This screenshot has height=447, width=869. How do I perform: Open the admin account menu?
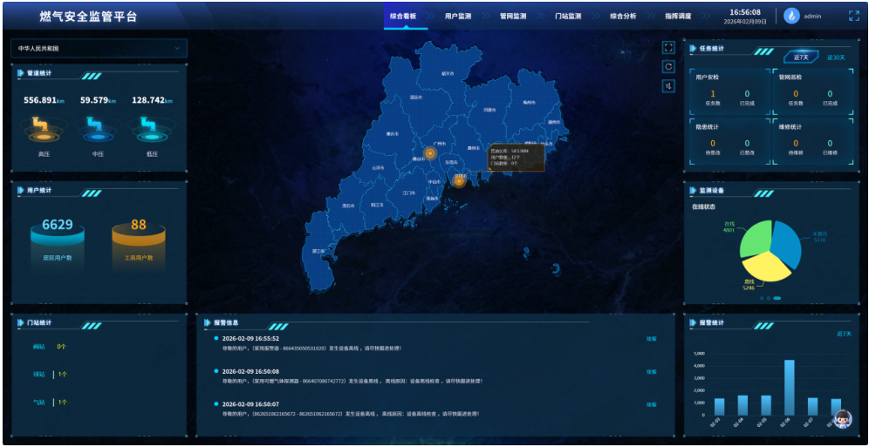(812, 16)
